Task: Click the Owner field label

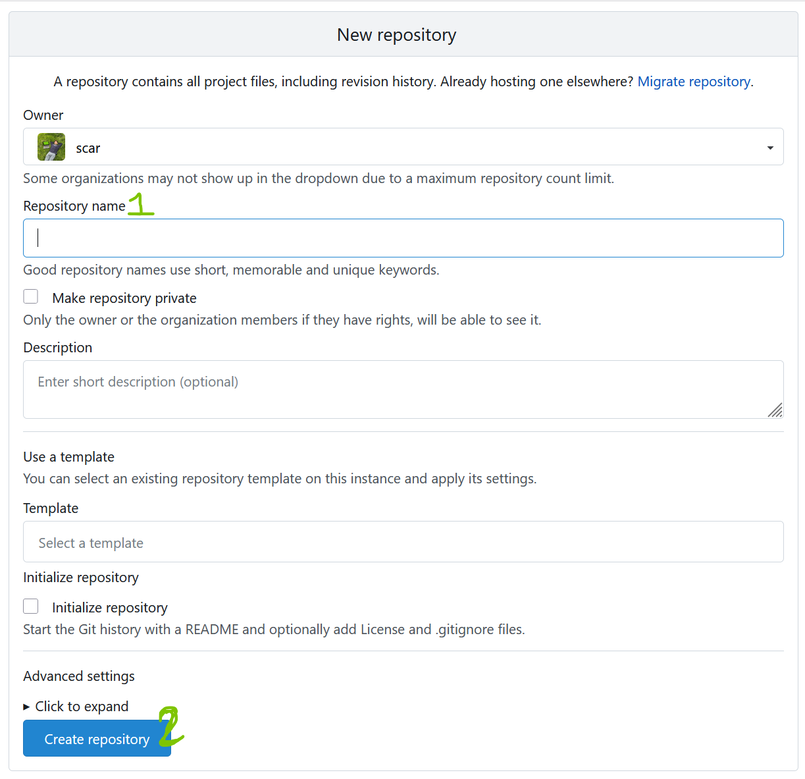Action: [43, 115]
